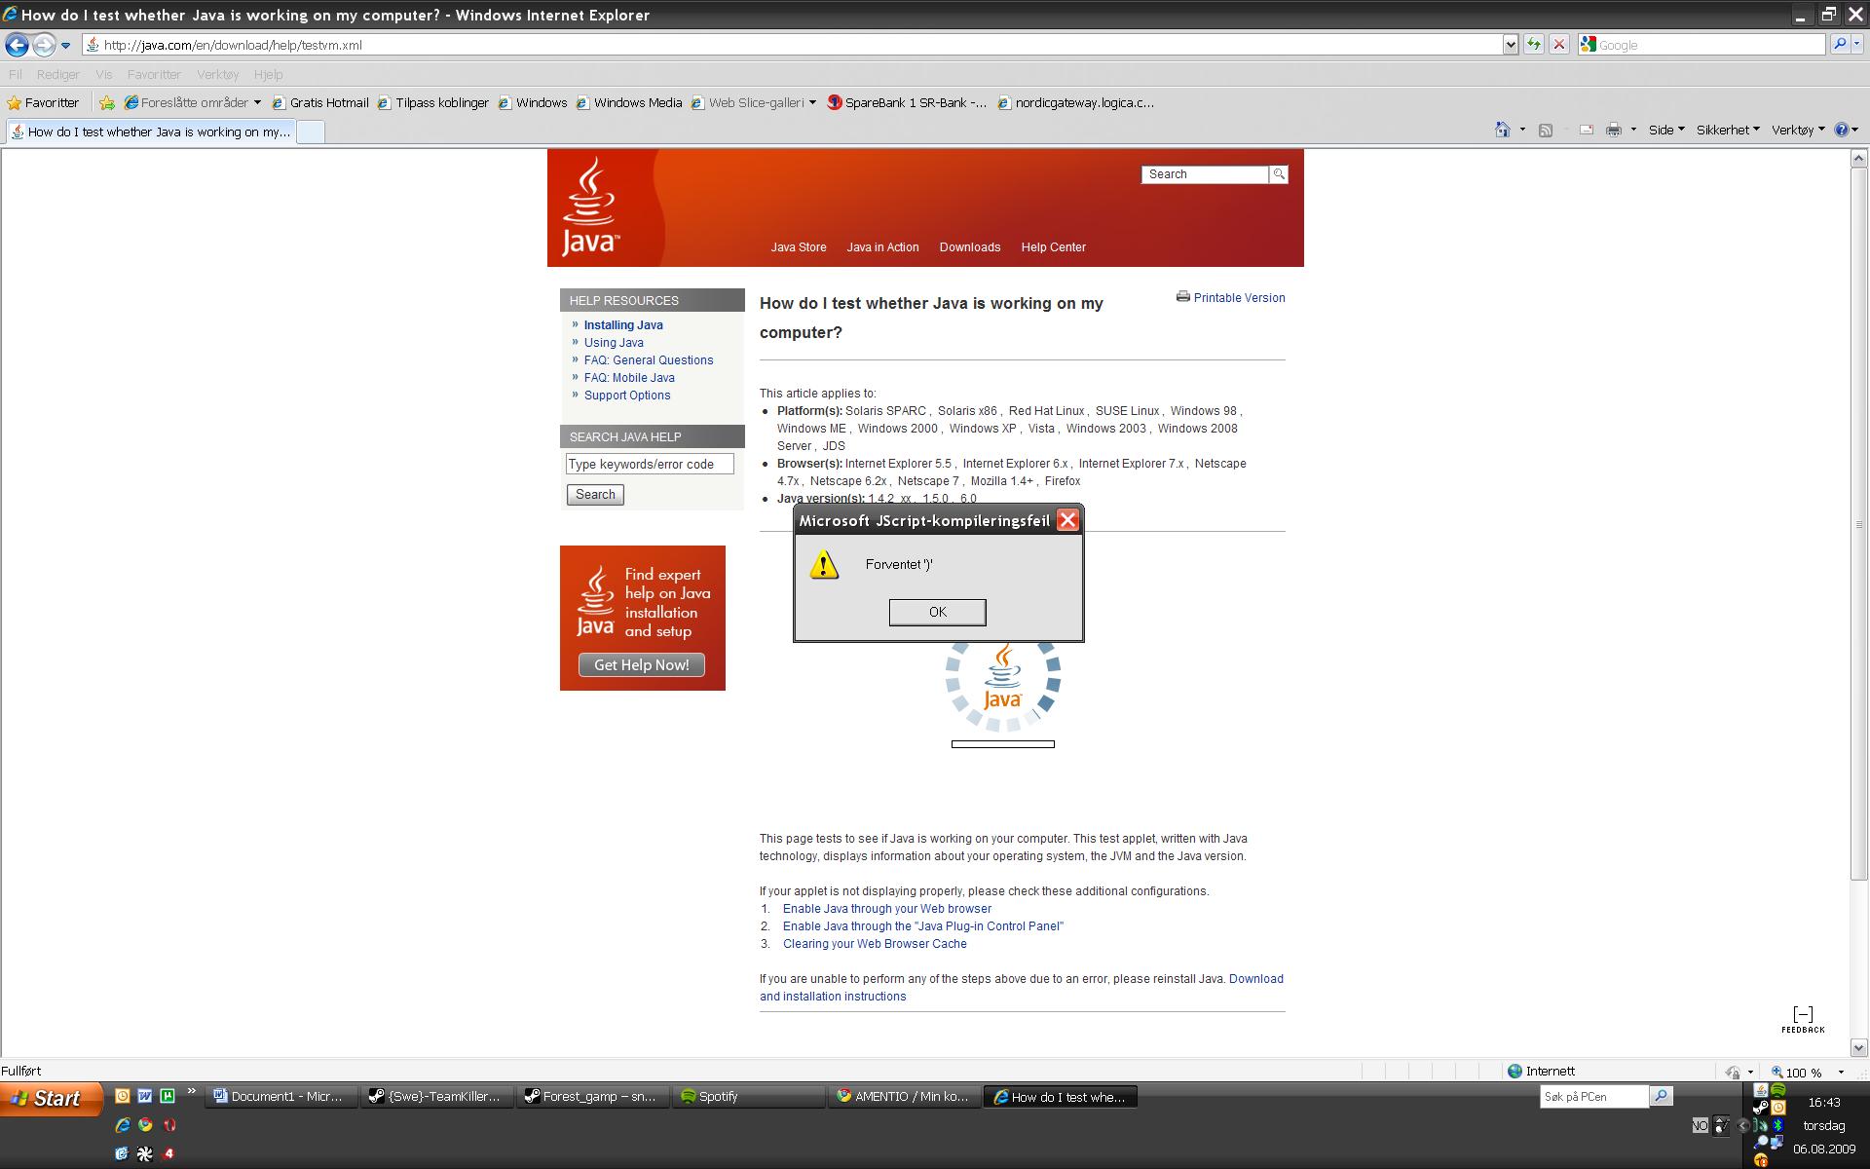Open the Installing Java sidebar link

tap(623, 325)
